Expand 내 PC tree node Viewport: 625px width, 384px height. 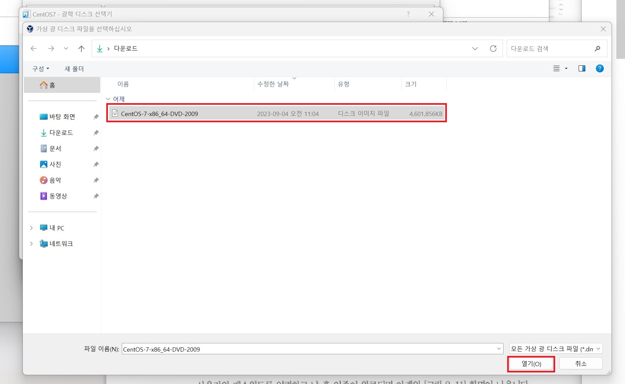[31, 228]
